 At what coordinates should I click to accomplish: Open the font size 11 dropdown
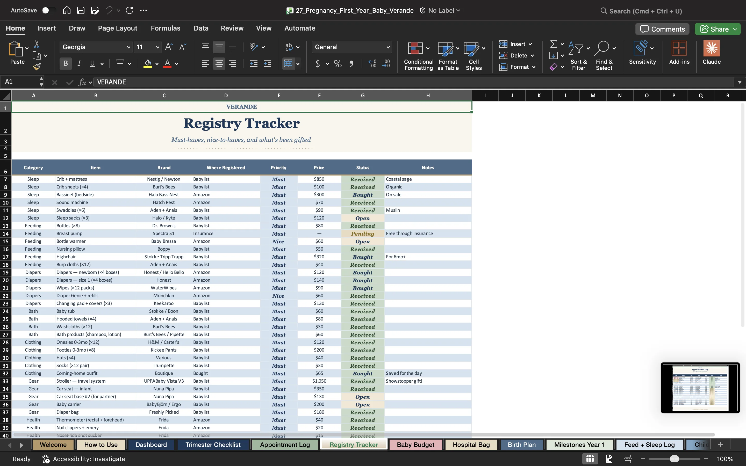click(x=157, y=47)
